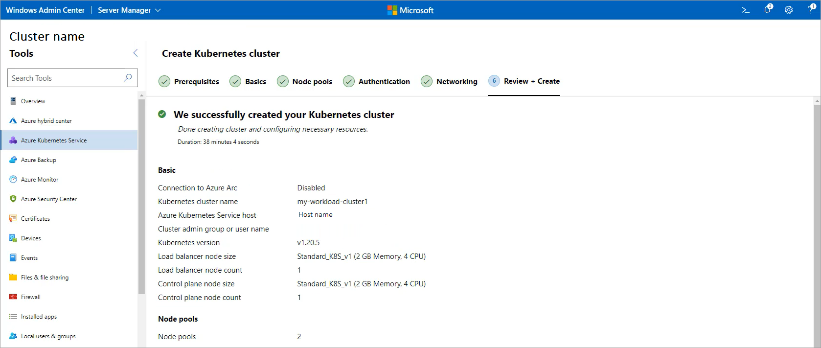Open the help question mark icon
The height and width of the screenshot is (348, 821).
(811, 9)
